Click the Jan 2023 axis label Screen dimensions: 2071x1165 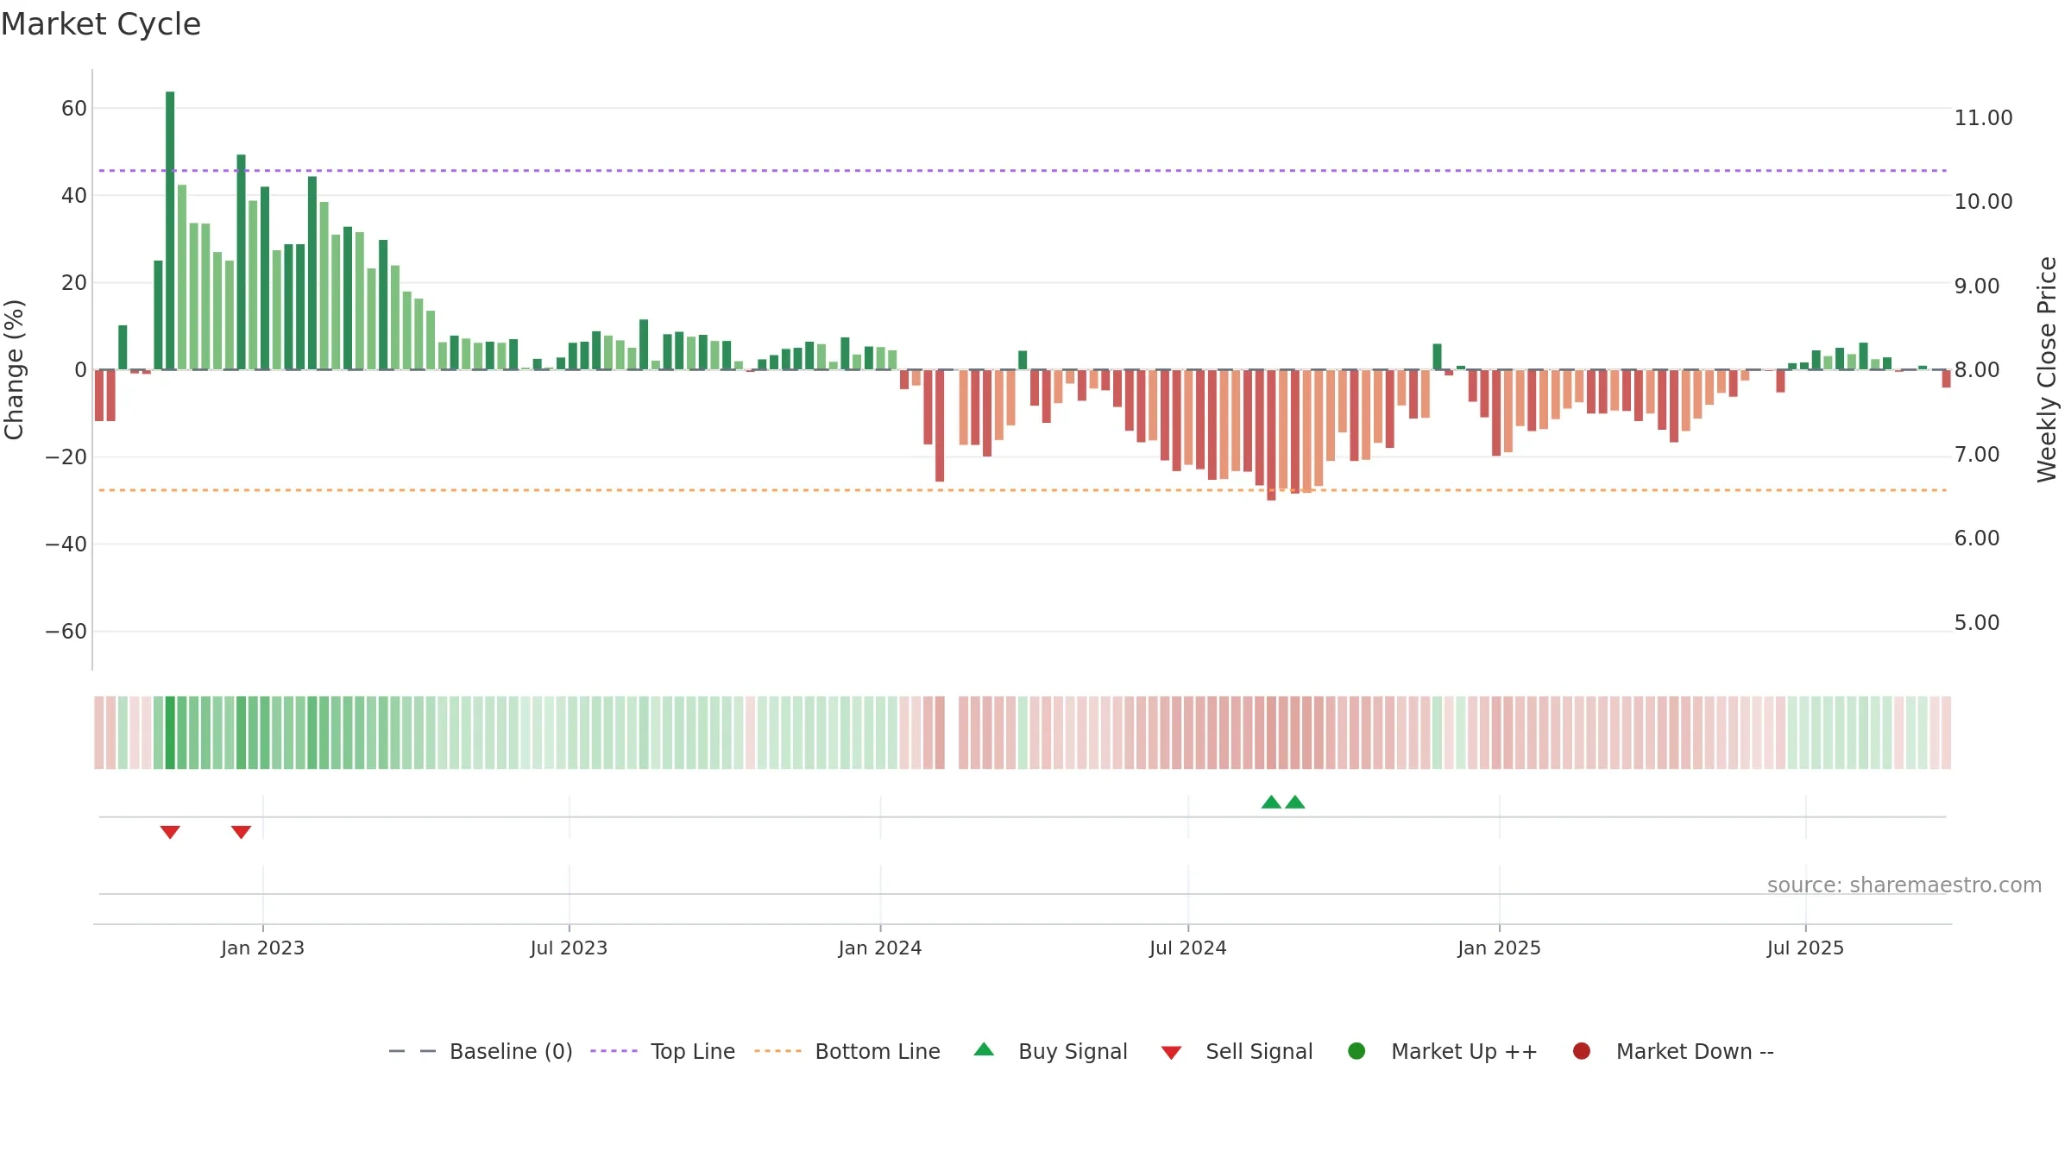[262, 948]
